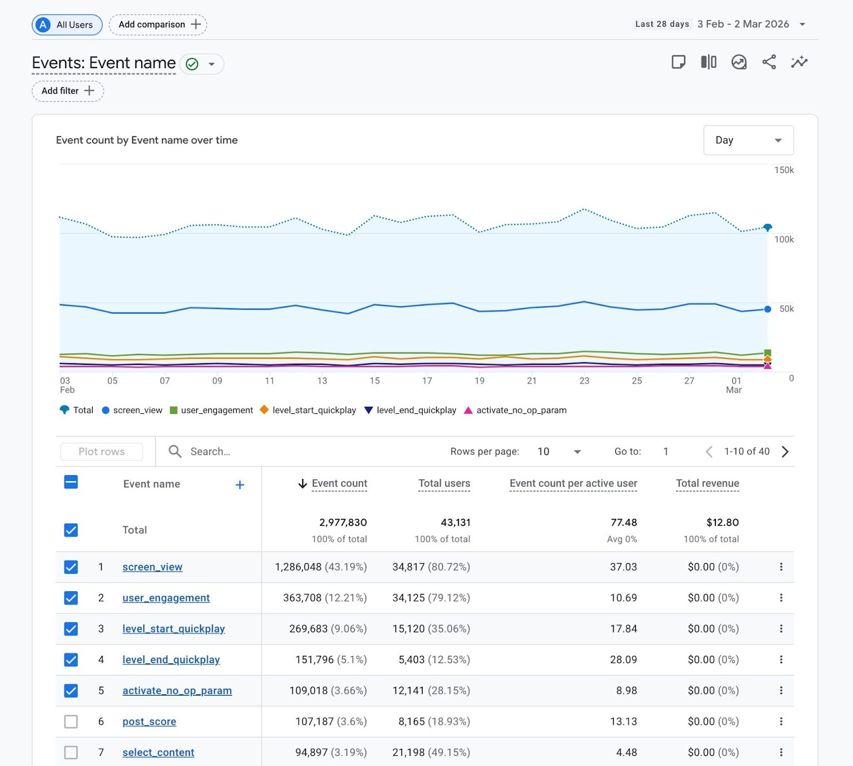The height and width of the screenshot is (766, 853).
Task: Open the anomaly detection insights icon
Action: [739, 62]
